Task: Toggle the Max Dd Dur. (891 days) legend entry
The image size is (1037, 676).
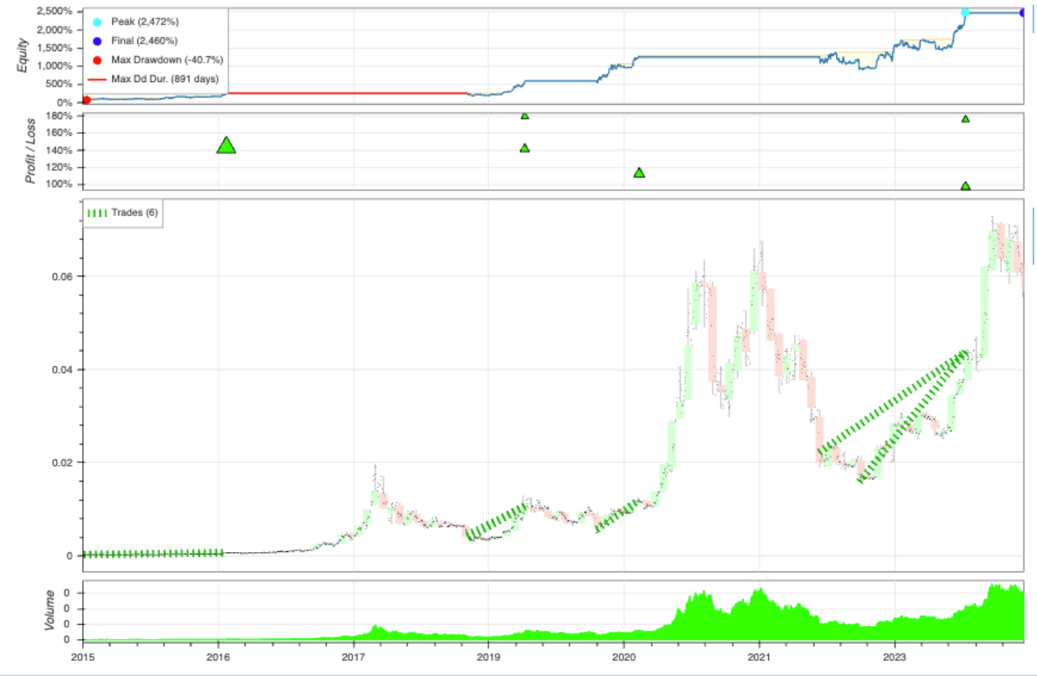Action: click(x=155, y=79)
